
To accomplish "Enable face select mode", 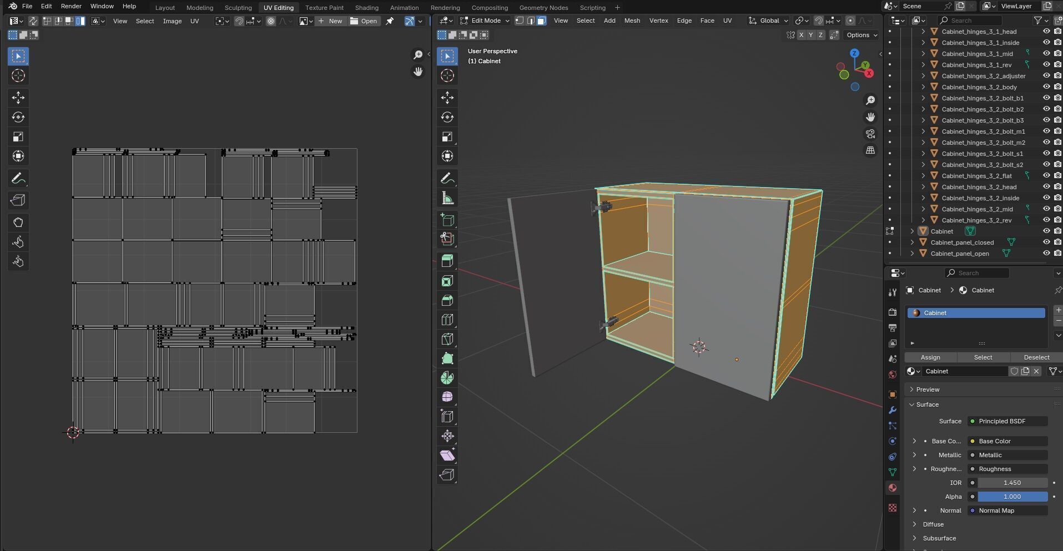I will (541, 21).
